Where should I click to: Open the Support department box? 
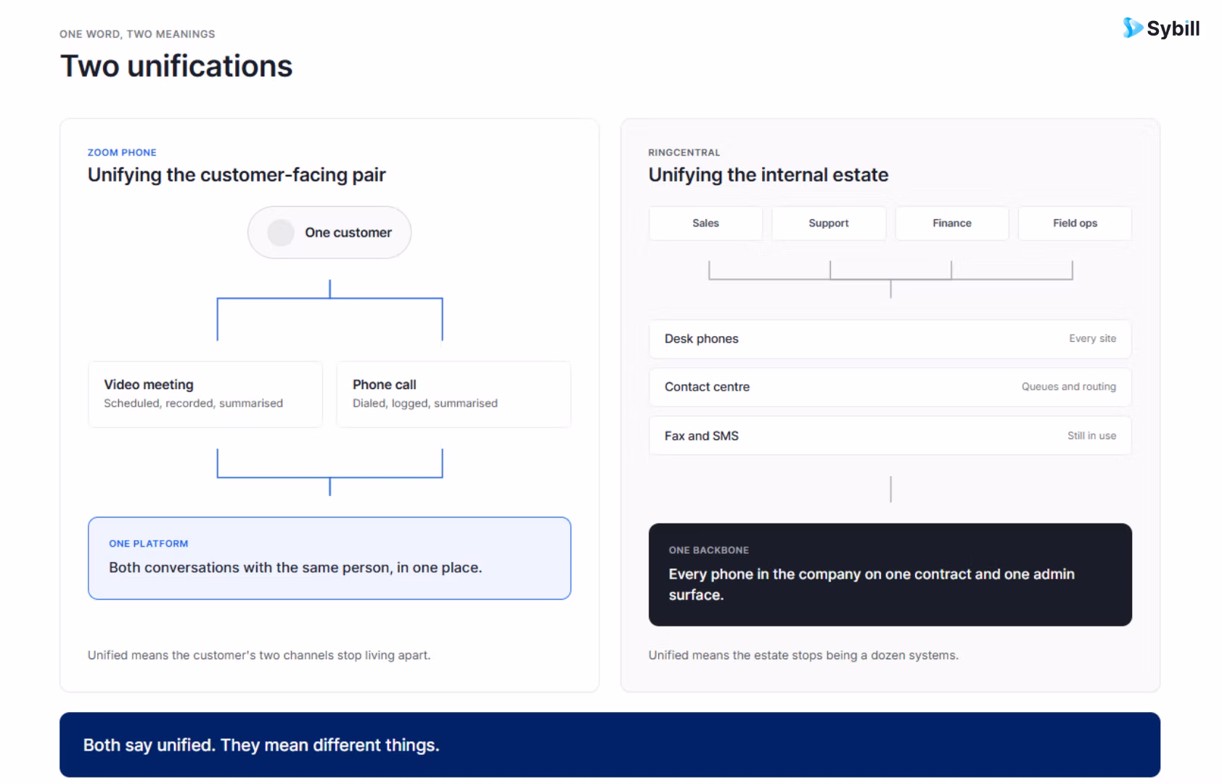[x=829, y=224]
